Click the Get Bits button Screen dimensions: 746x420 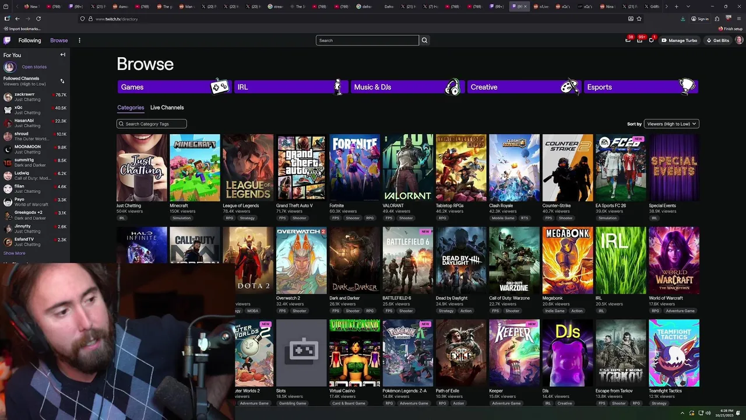(717, 40)
